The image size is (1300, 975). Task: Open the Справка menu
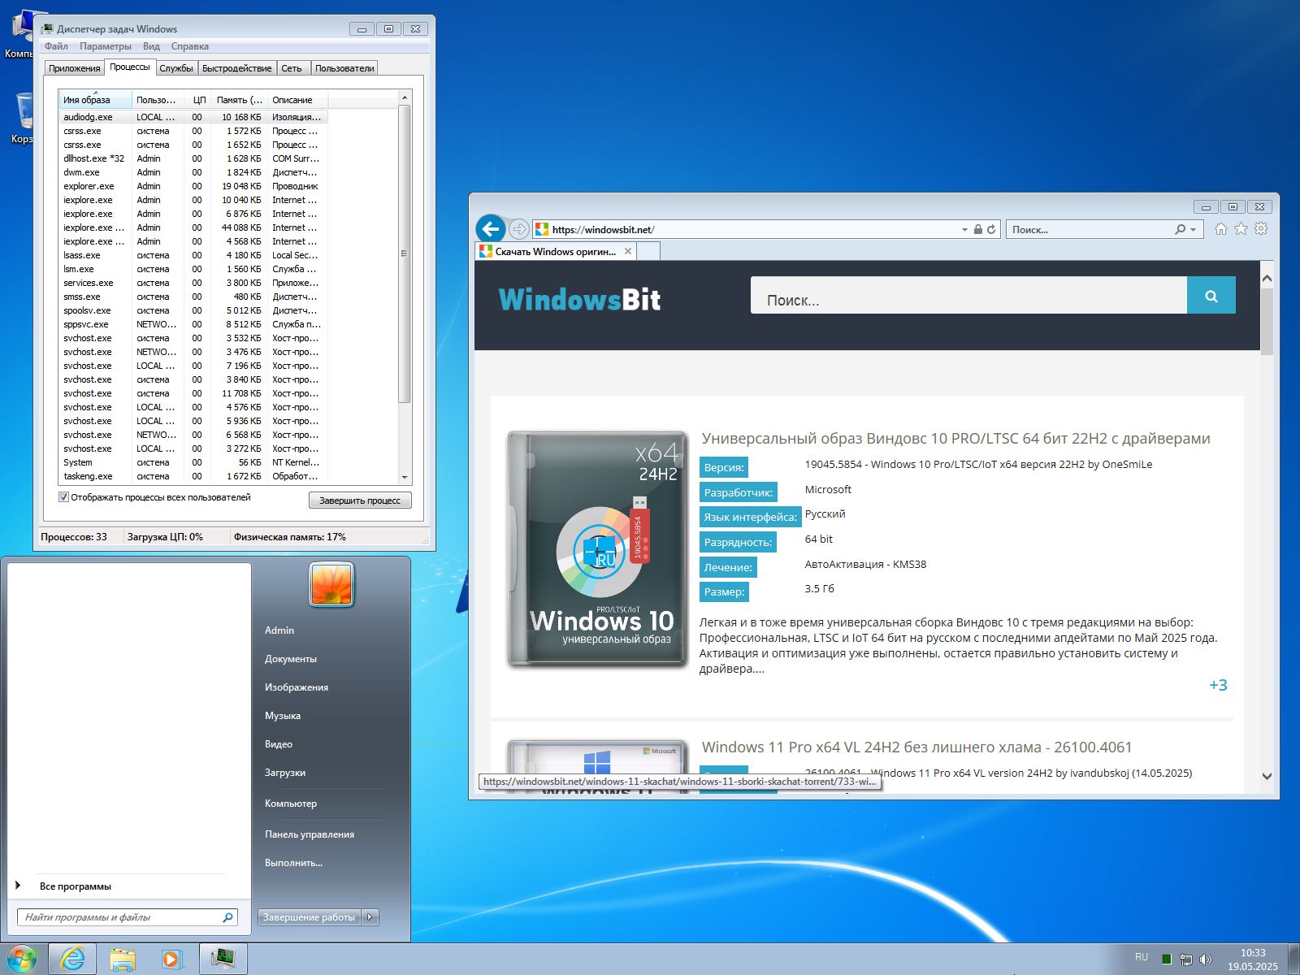pyautogui.click(x=190, y=46)
